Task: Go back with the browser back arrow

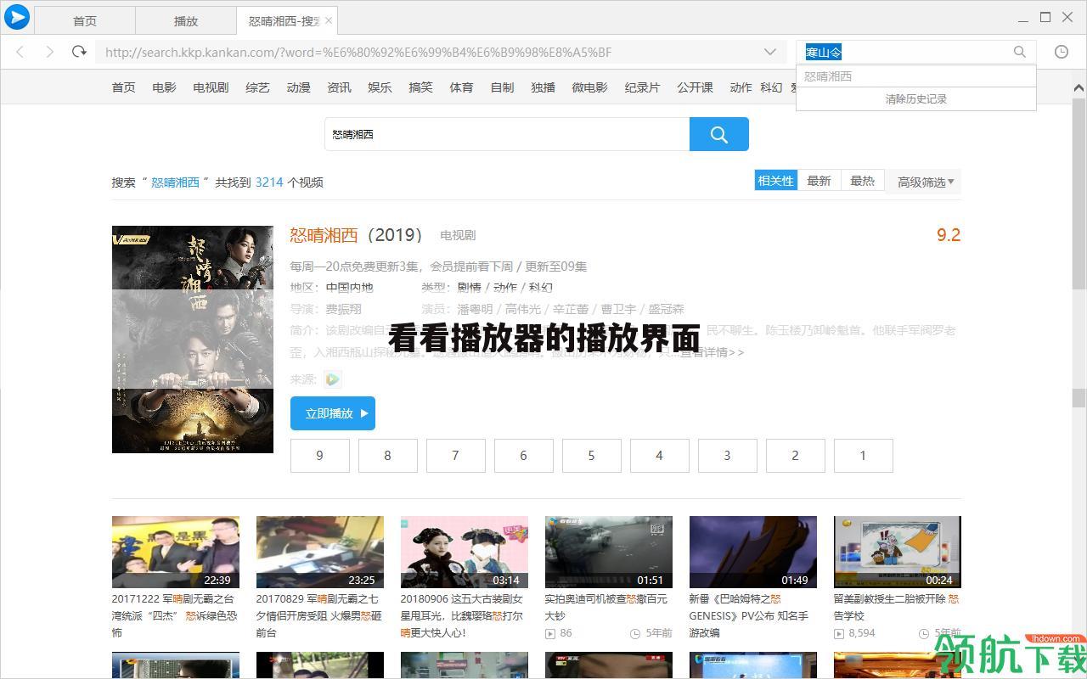Action: coord(20,52)
